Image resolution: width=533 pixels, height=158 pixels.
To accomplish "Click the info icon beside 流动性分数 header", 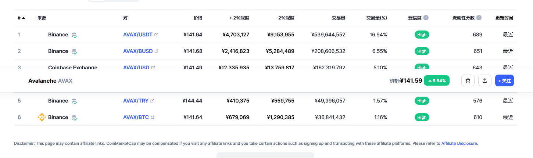I will 479,18.
